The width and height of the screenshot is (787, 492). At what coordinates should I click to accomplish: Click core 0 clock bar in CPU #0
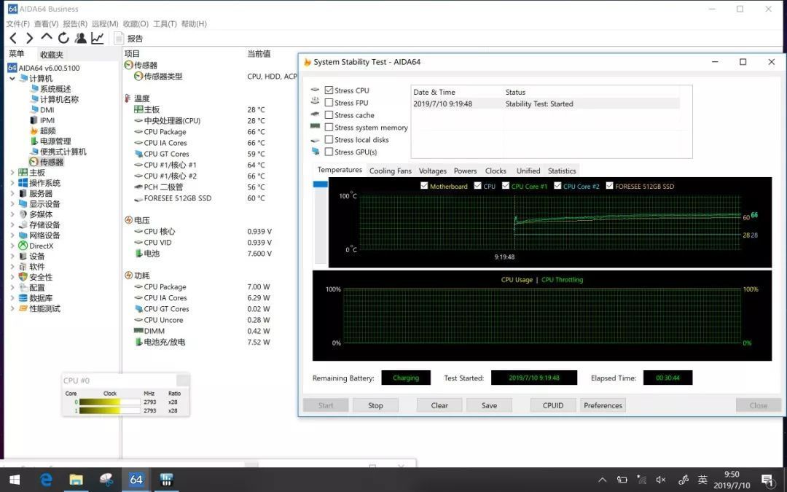[x=109, y=402]
